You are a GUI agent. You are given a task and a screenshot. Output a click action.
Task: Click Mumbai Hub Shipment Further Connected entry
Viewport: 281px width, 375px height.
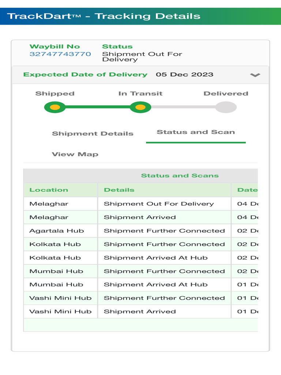pyautogui.click(x=164, y=271)
